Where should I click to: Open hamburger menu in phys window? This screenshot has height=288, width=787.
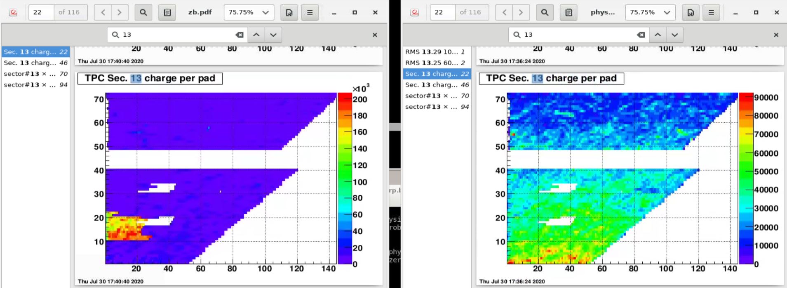tap(711, 12)
